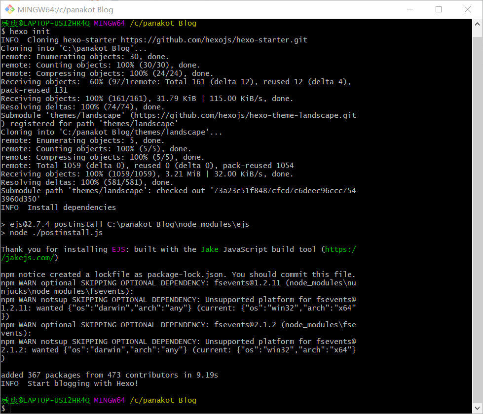The image size is (483, 414).
Task: Click the vertical scrollbar track
Action: 477,215
